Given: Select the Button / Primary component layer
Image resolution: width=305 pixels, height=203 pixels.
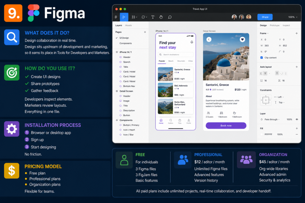Looking at the screenshot, I should (131, 125).
